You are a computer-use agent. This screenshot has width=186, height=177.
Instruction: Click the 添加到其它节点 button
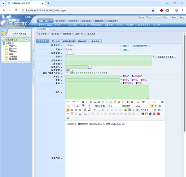[x=140, y=45]
